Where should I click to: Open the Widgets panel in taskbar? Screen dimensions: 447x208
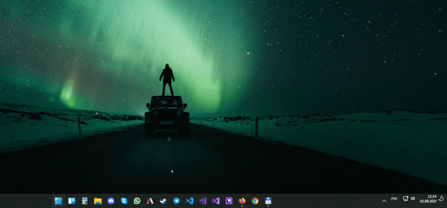tap(72, 201)
